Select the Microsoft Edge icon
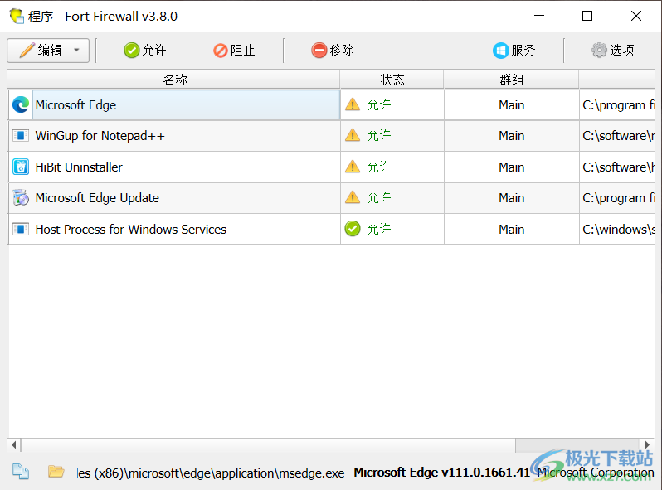The width and height of the screenshot is (662, 490). (x=21, y=104)
